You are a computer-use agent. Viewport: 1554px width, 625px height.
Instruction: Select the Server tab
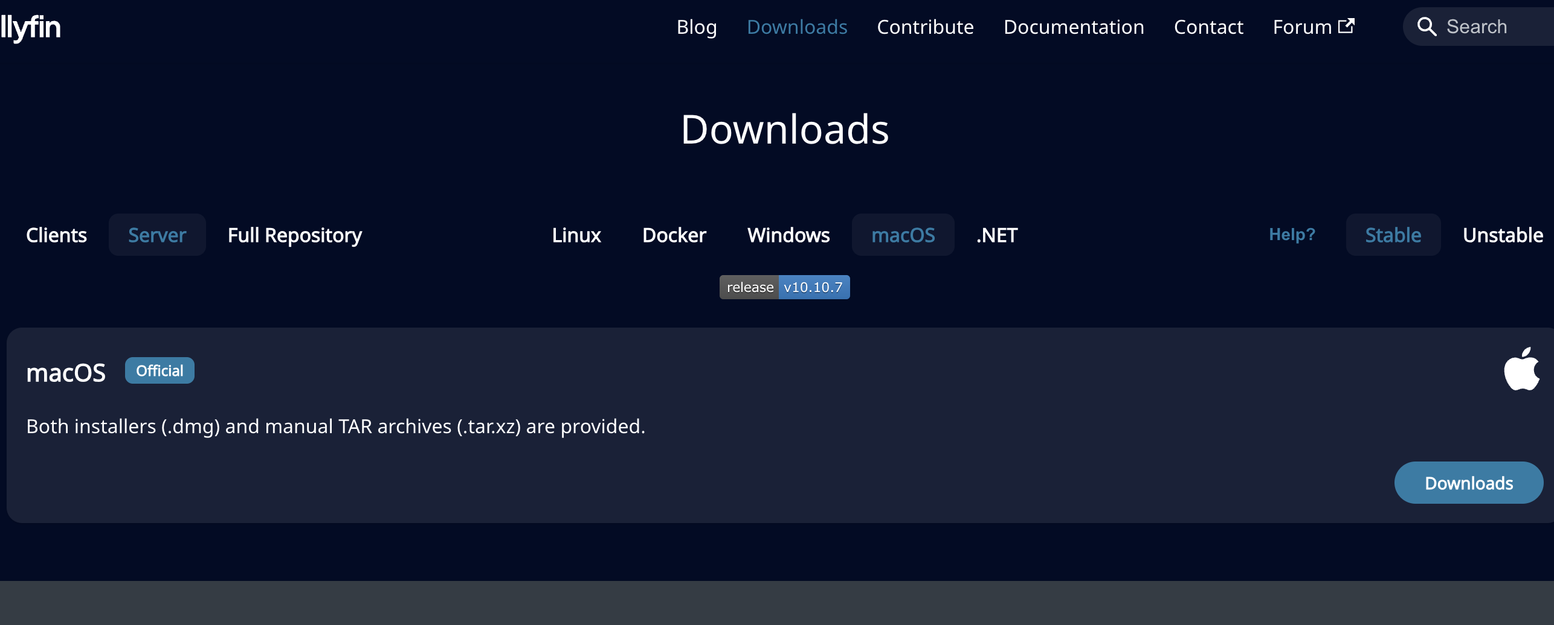(157, 235)
